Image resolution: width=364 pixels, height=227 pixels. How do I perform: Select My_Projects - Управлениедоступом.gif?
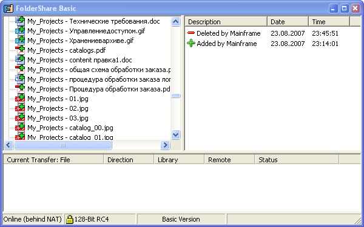86,31
